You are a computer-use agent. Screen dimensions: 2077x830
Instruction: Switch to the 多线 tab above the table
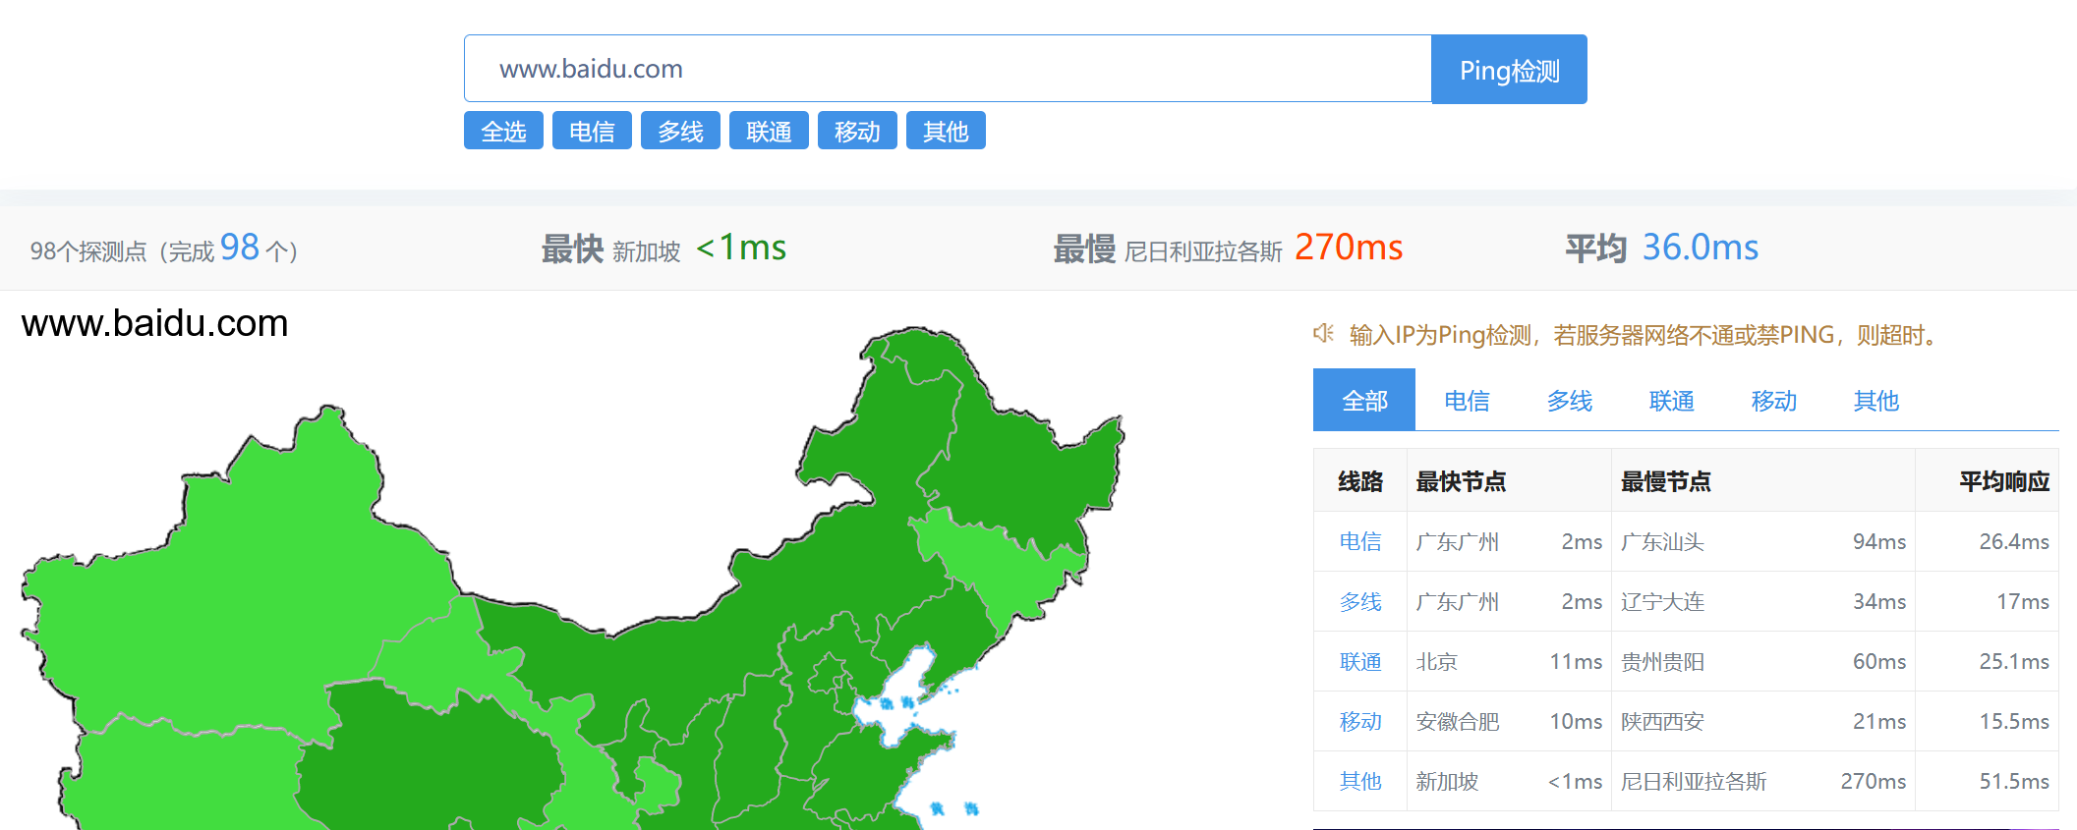[1569, 400]
